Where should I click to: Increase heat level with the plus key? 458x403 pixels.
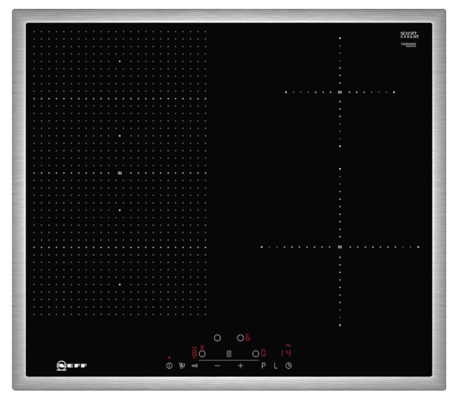click(x=241, y=366)
